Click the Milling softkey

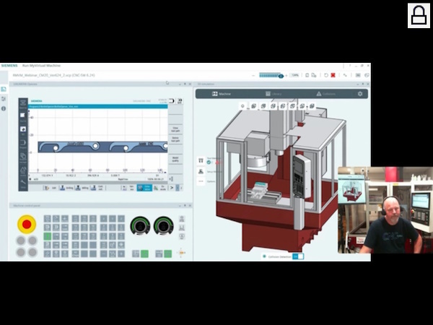point(82,188)
